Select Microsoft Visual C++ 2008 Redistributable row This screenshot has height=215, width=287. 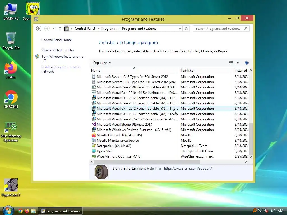(x=170, y=87)
